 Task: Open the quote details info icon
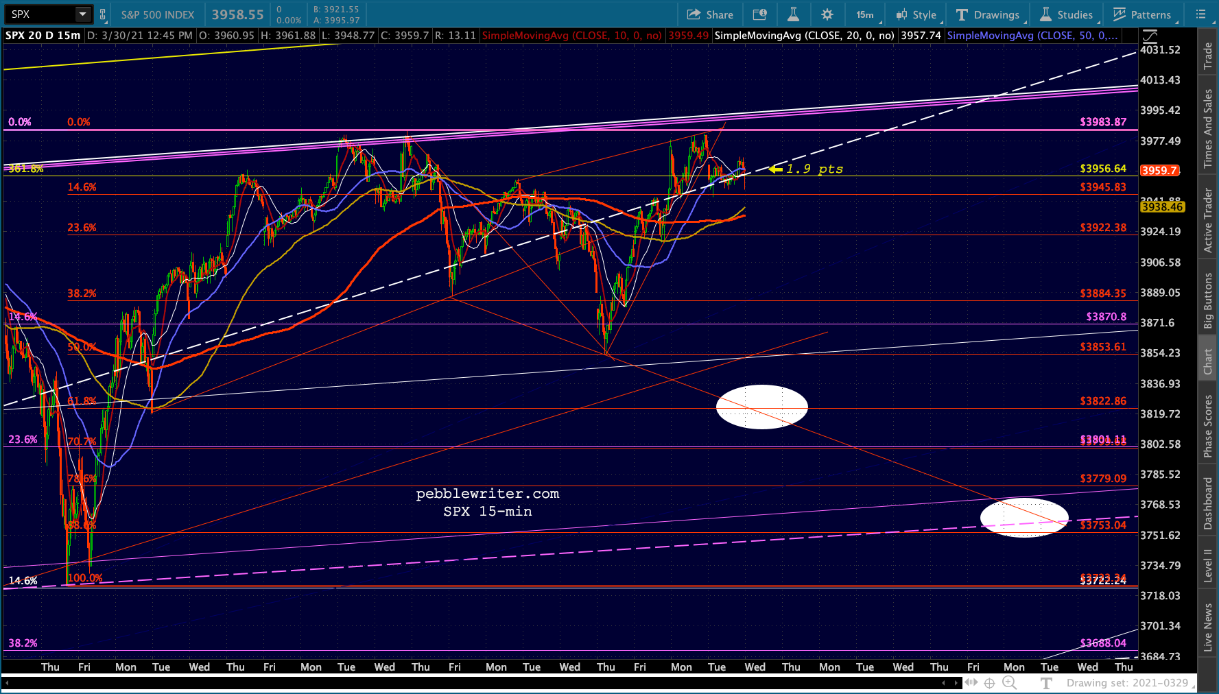click(759, 14)
